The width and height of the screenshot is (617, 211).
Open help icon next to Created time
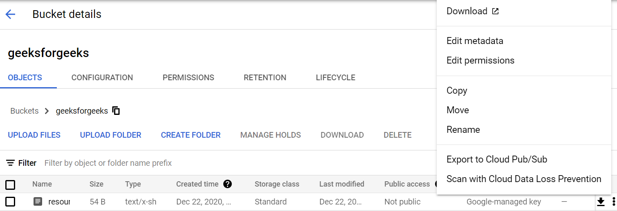point(228,184)
